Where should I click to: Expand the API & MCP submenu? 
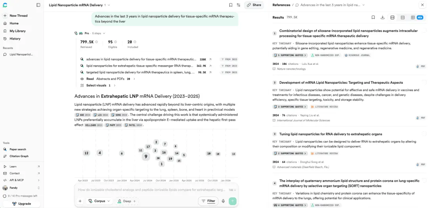(x=21, y=180)
